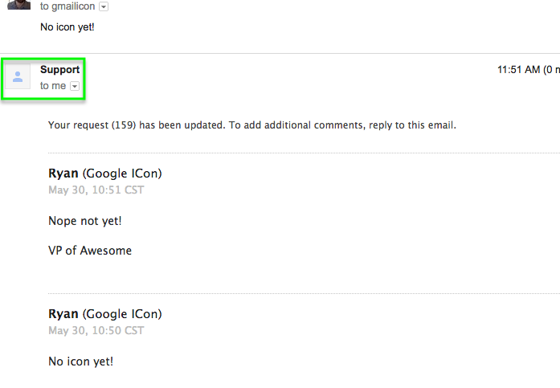
Task: Click the "VP of Awesome" signature
Action: [x=90, y=251]
